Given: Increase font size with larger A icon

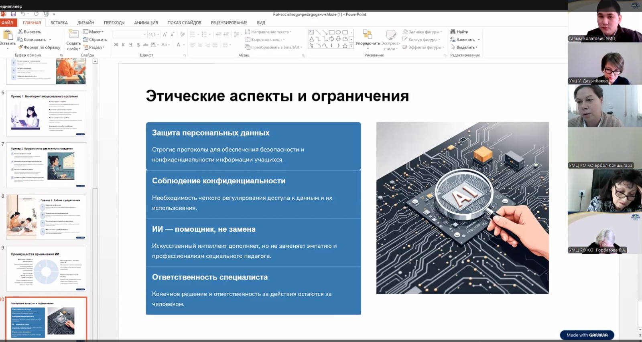Looking at the screenshot, I should pyautogui.click(x=165, y=34).
